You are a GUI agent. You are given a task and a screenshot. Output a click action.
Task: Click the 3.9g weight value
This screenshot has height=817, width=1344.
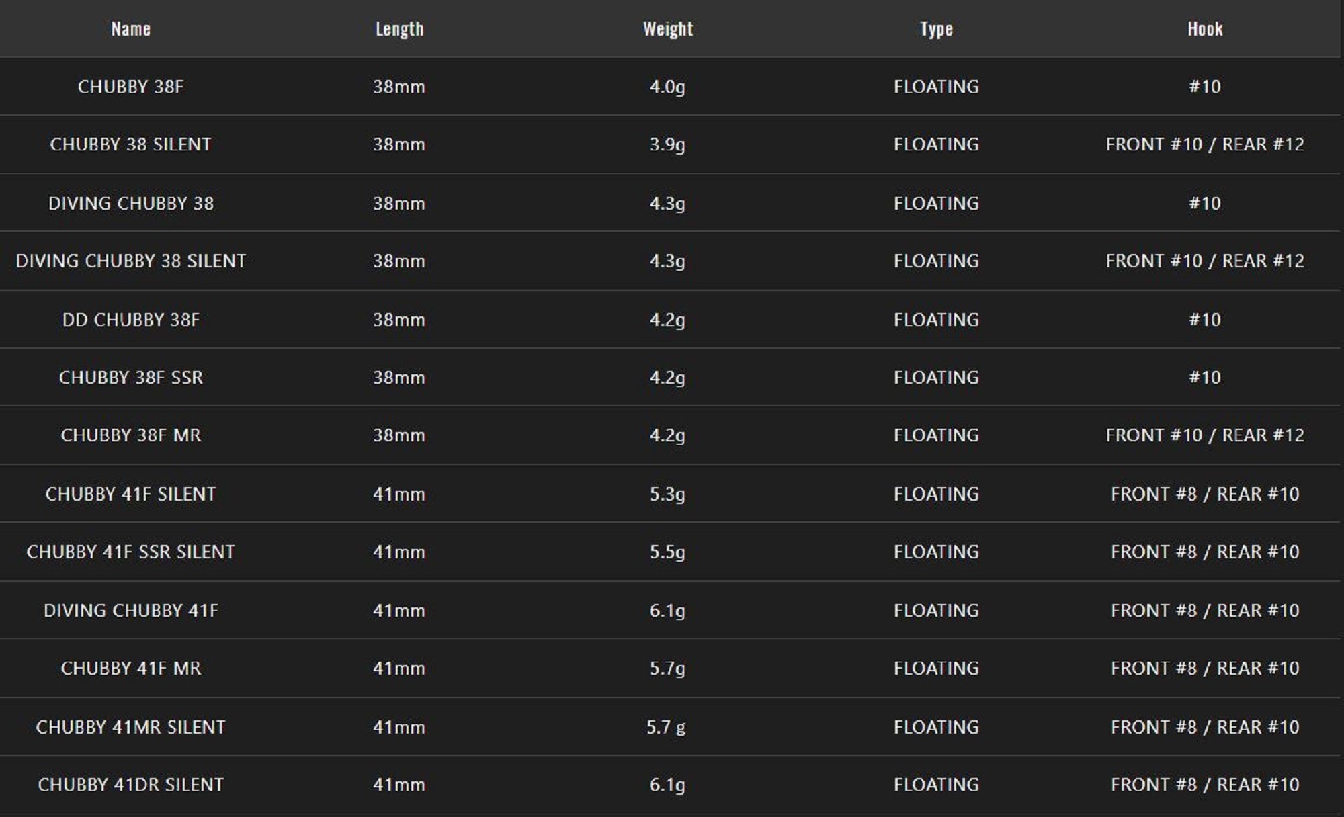[667, 144]
